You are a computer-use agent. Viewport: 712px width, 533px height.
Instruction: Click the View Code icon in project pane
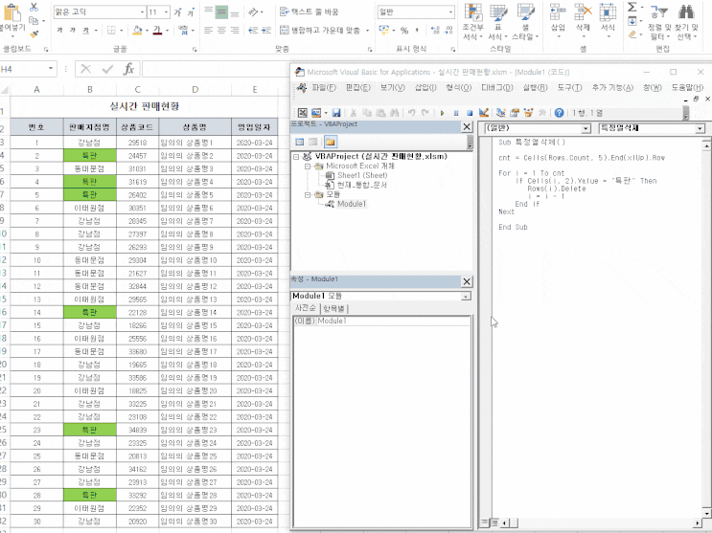tap(300, 142)
